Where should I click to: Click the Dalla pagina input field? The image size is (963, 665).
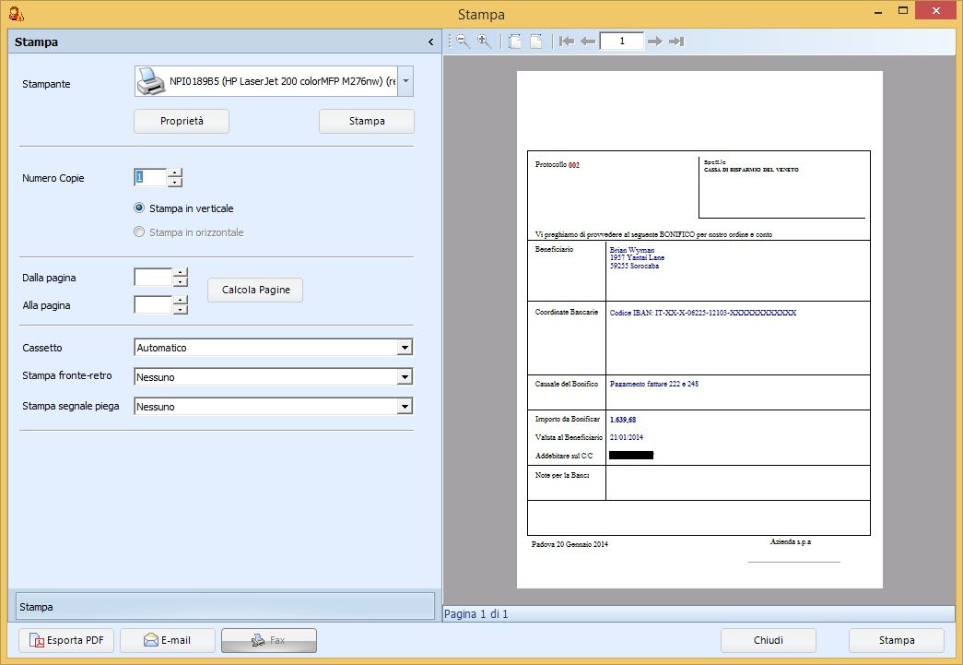(x=153, y=277)
